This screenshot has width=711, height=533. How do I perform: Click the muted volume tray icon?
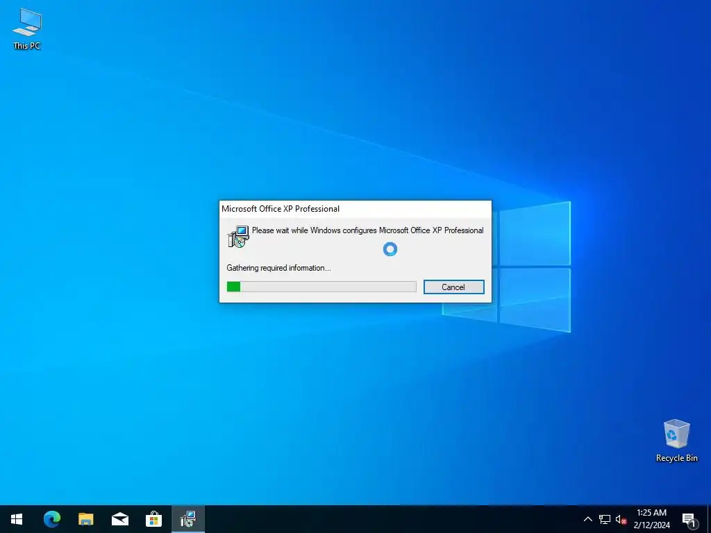pyautogui.click(x=621, y=519)
